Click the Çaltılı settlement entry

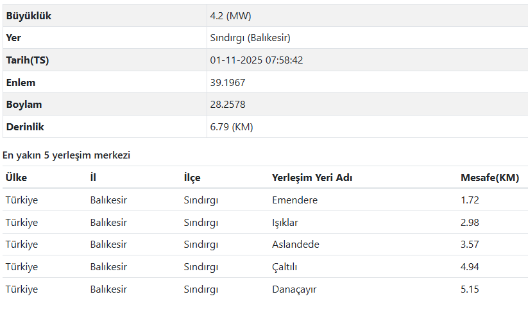point(285,267)
